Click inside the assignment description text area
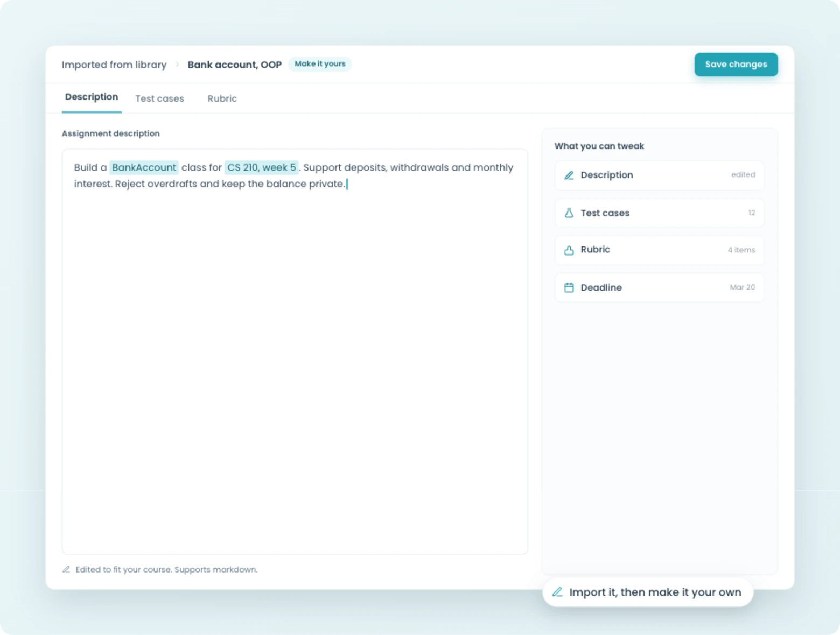The image size is (840, 635). pos(295,351)
